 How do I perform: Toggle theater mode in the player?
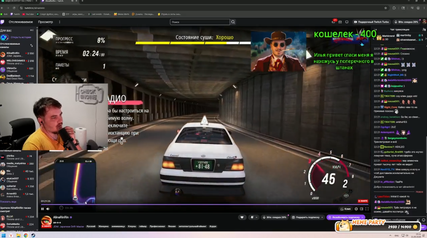pos(362,209)
